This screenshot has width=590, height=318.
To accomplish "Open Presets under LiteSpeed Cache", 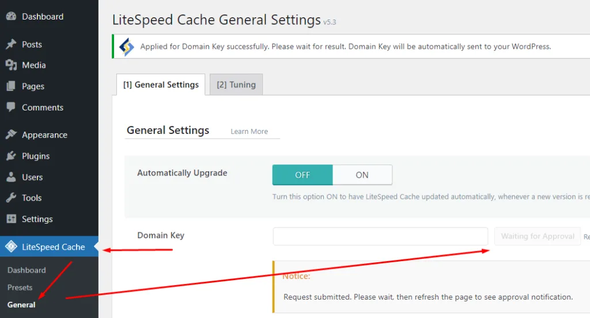I will pos(20,288).
